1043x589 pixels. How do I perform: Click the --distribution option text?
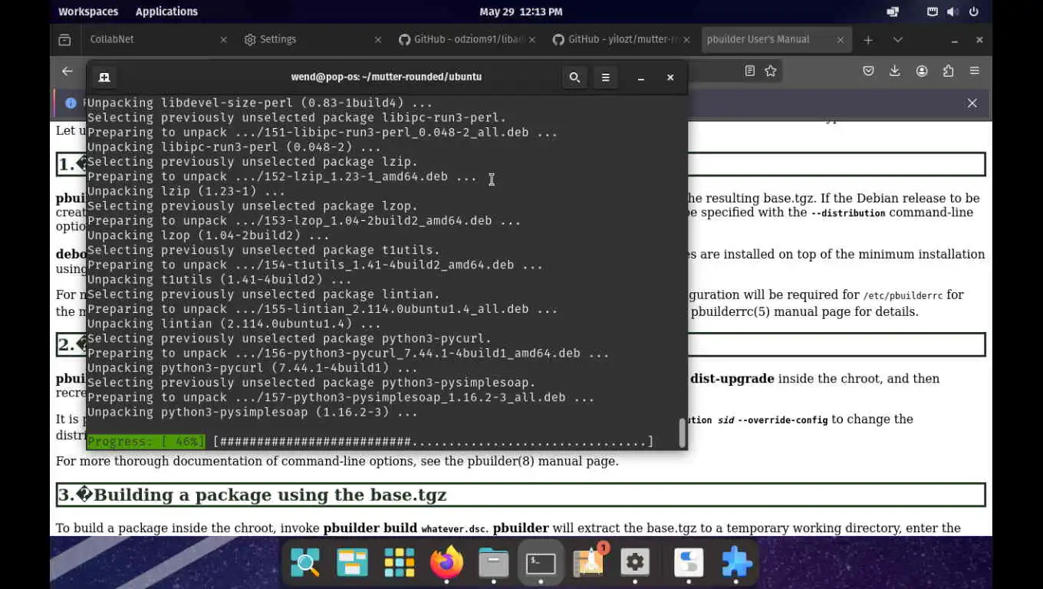coord(848,213)
